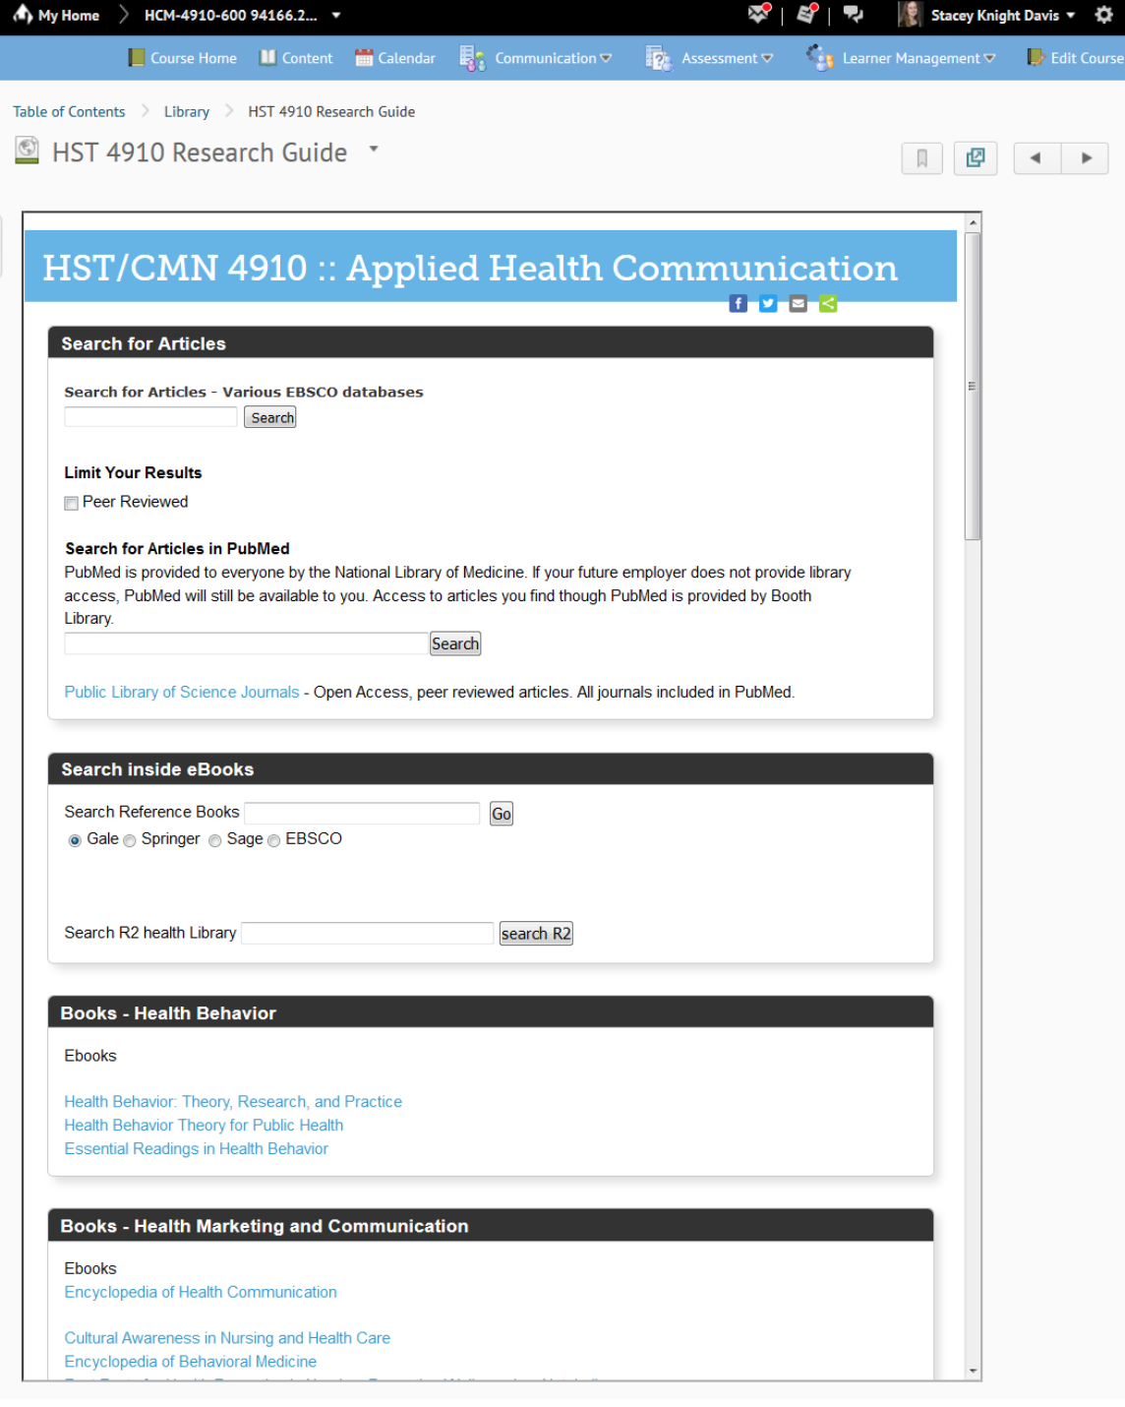The width and height of the screenshot is (1125, 1407).
Task: Click the frame scrollbar down arrow
Action: pyautogui.click(x=973, y=1370)
